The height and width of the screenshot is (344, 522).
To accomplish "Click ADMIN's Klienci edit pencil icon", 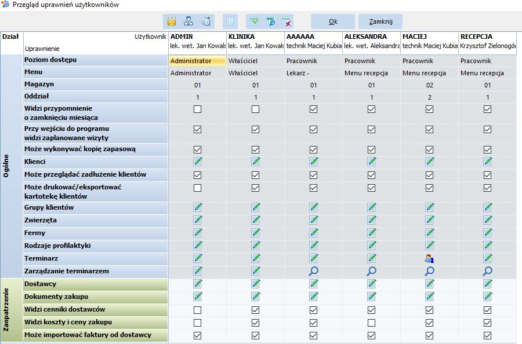I will point(198,162).
